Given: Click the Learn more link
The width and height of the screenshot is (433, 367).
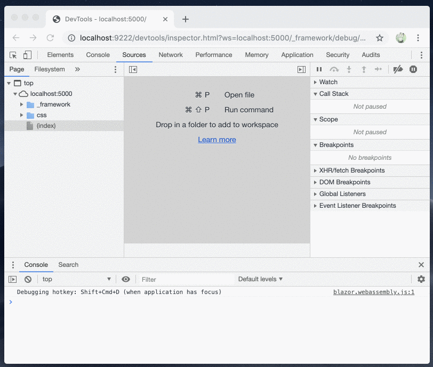Looking at the screenshot, I should 217,140.
